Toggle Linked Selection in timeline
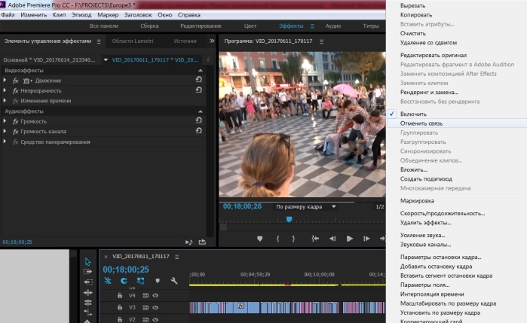Viewport: 527px width, 323px height. coord(140,281)
